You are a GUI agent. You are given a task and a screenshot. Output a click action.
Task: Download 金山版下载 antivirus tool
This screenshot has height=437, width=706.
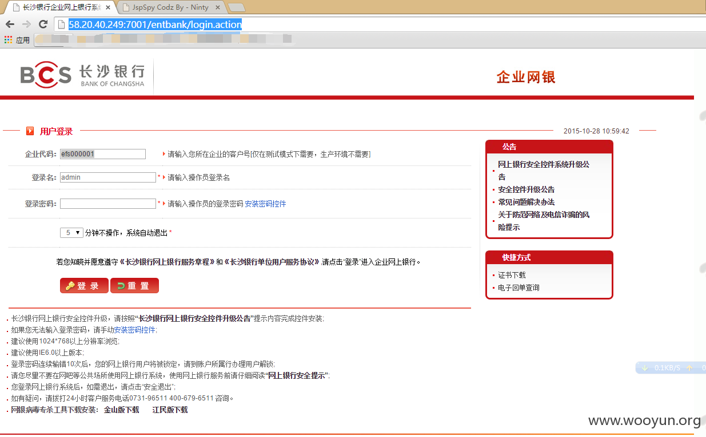[121, 410]
